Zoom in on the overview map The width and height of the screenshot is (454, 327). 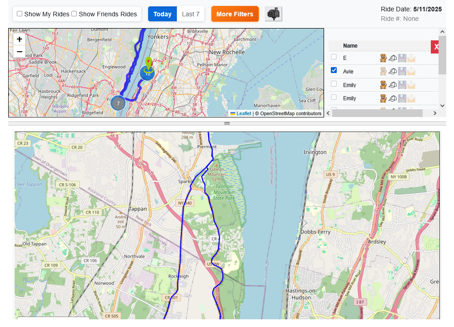coord(20,39)
